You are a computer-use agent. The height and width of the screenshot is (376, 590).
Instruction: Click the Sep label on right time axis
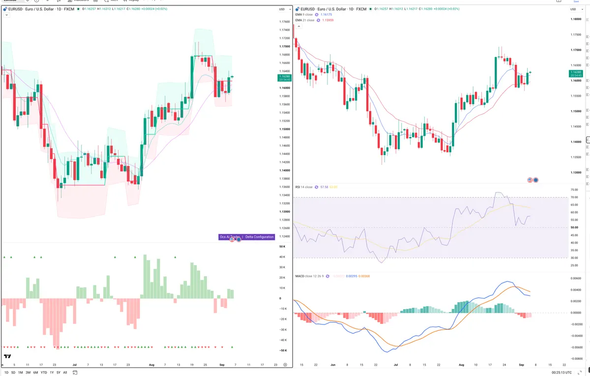click(521, 365)
